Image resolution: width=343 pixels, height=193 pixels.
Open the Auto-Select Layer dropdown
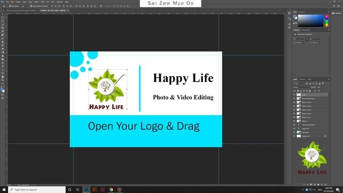pos(24,6)
